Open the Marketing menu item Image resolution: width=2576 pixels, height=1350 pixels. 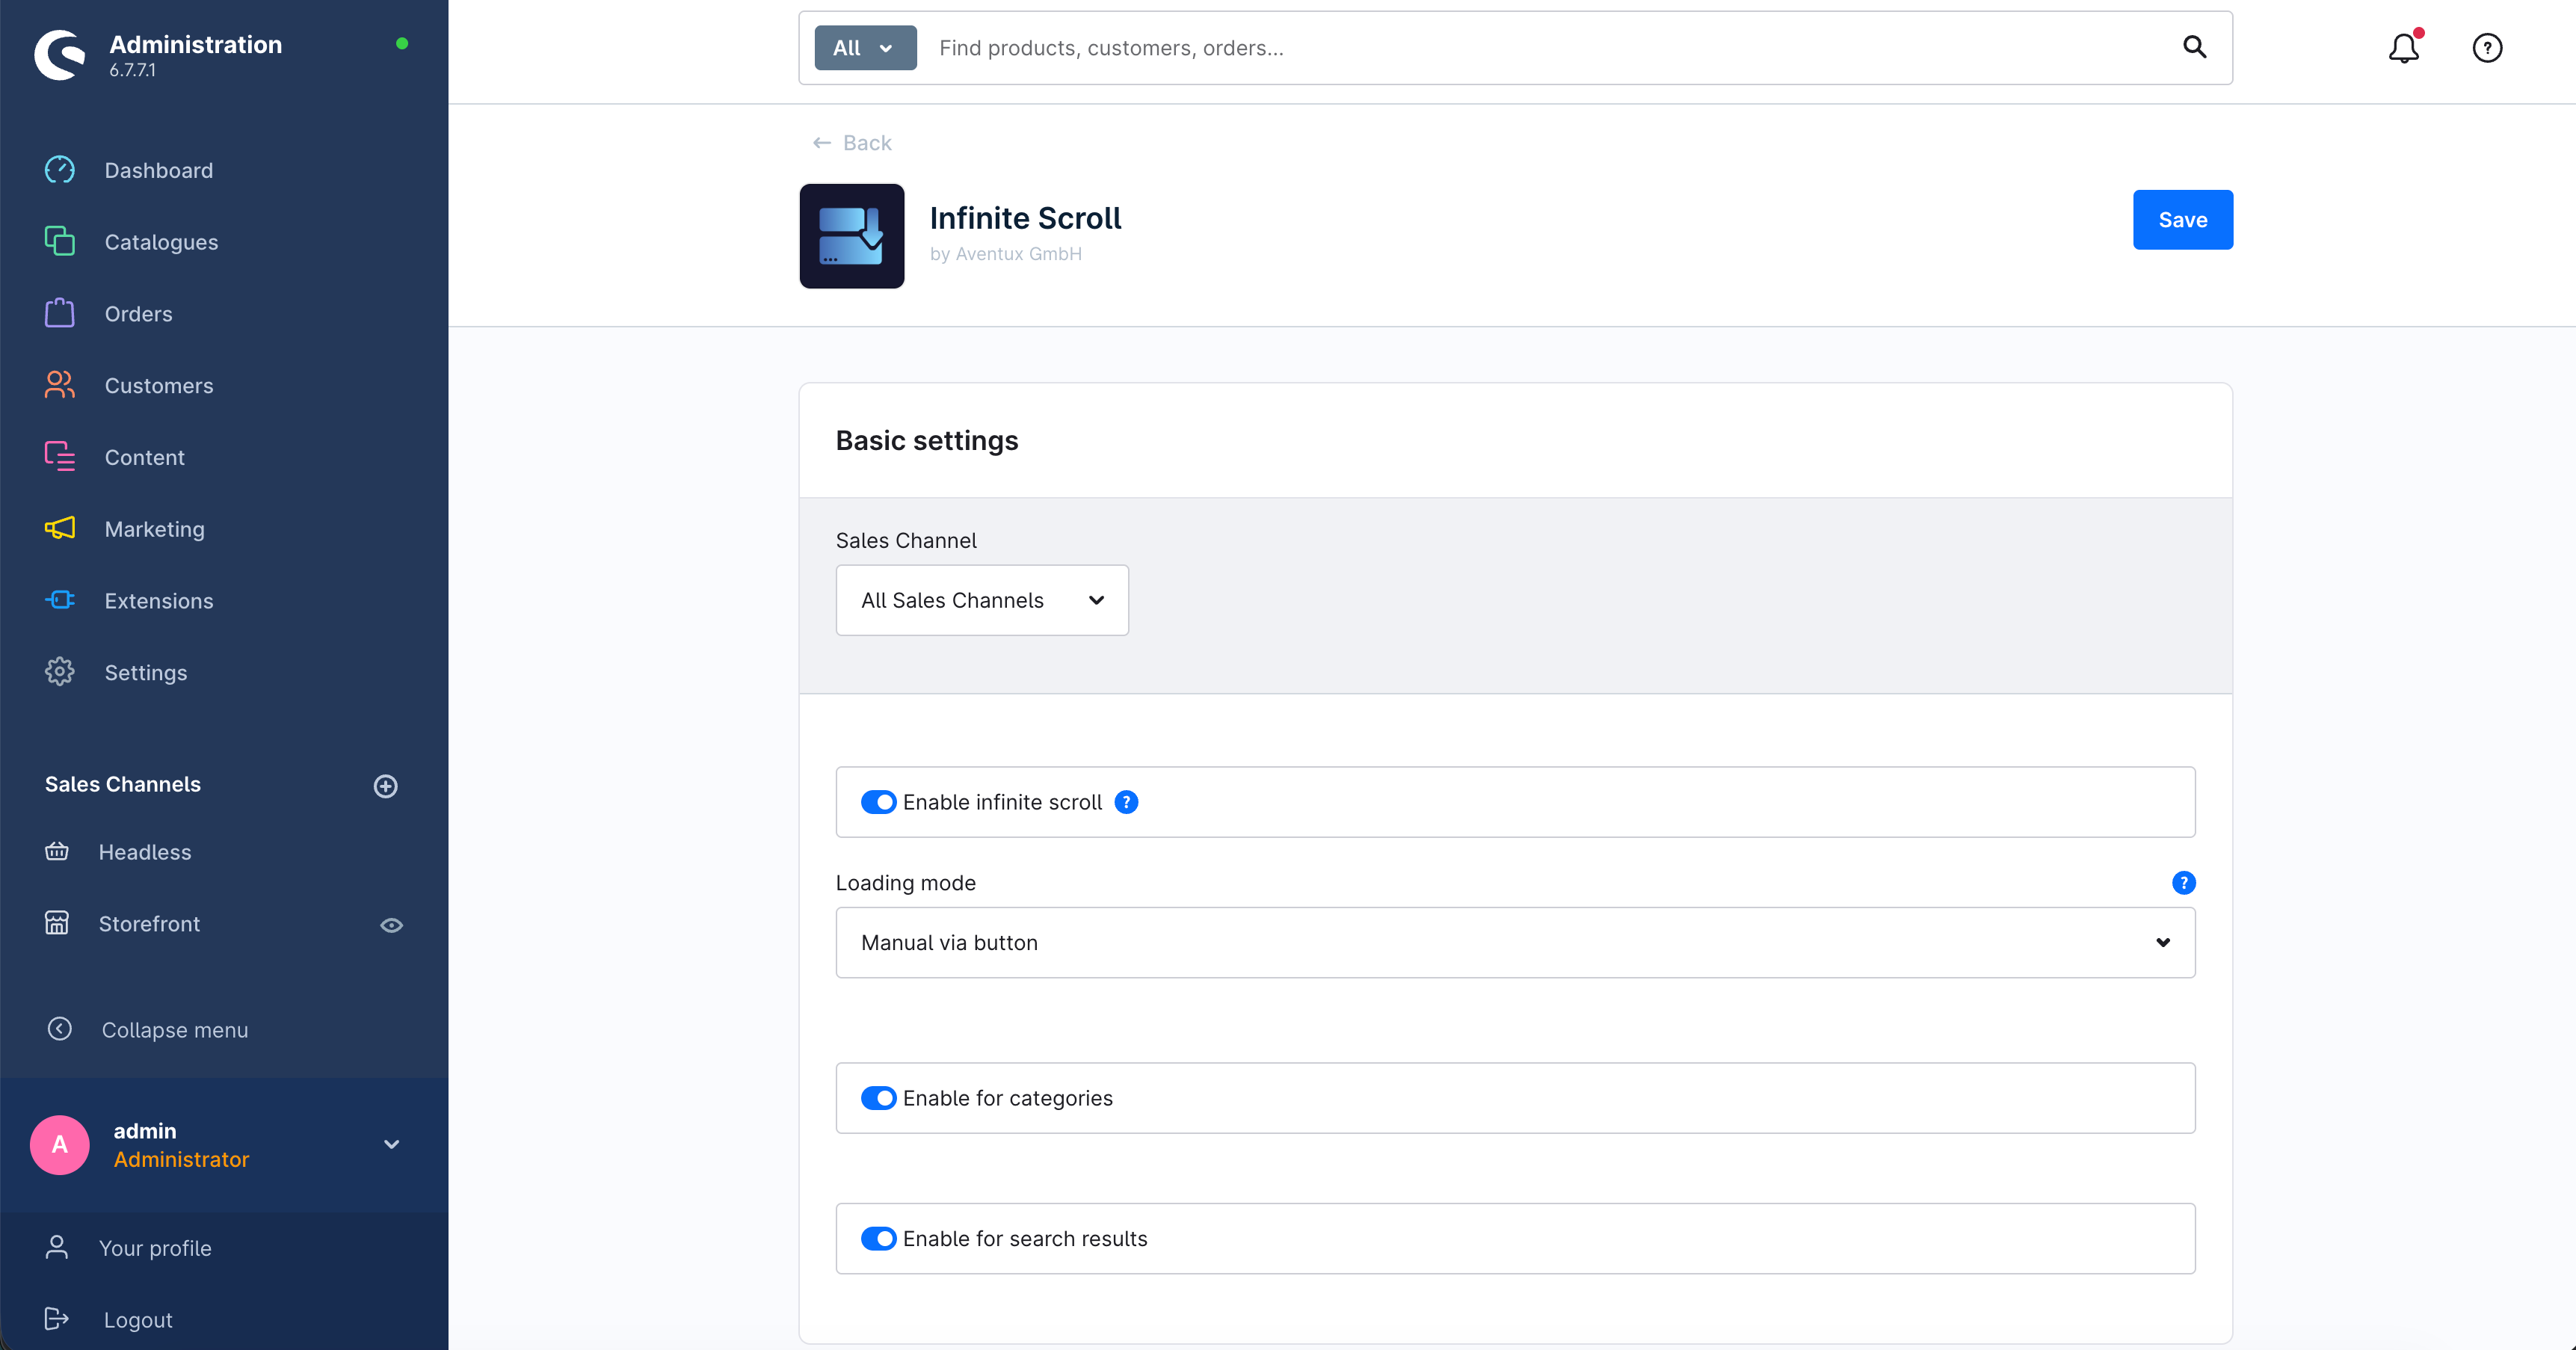coord(154,529)
